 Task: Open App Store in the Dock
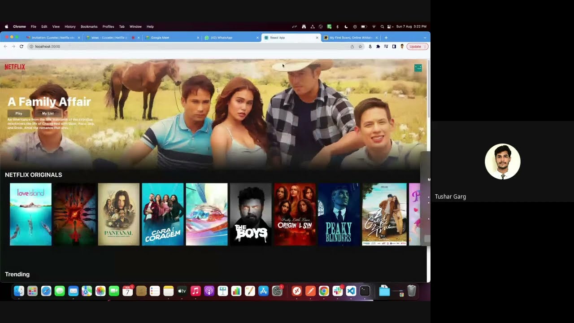click(x=264, y=291)
